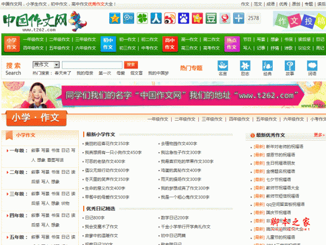Open 七夕节祝福语 link

(278, 180)
